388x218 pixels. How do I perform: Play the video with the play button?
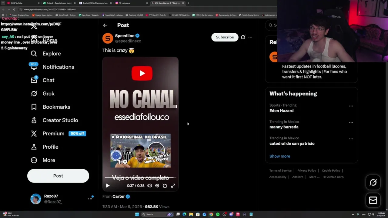108,186
